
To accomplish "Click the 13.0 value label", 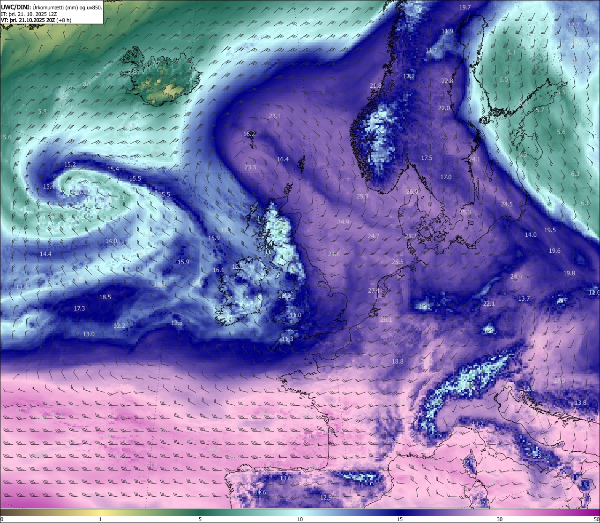I will click(89, 334).
